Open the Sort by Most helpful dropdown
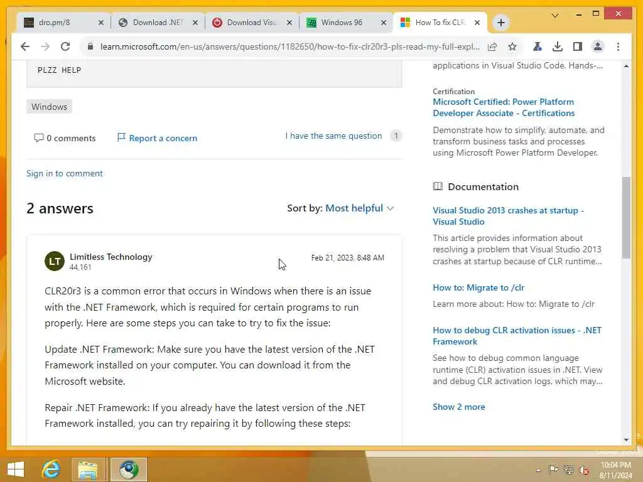 pos(360,208)
